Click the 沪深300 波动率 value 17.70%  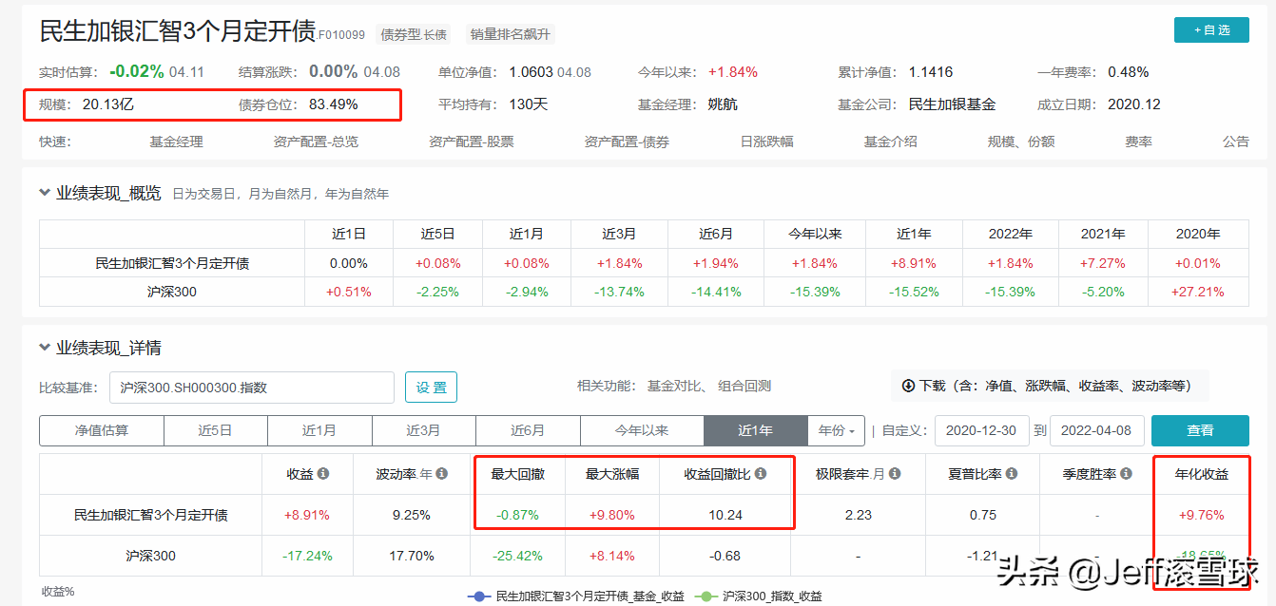[x=411, y=556]
